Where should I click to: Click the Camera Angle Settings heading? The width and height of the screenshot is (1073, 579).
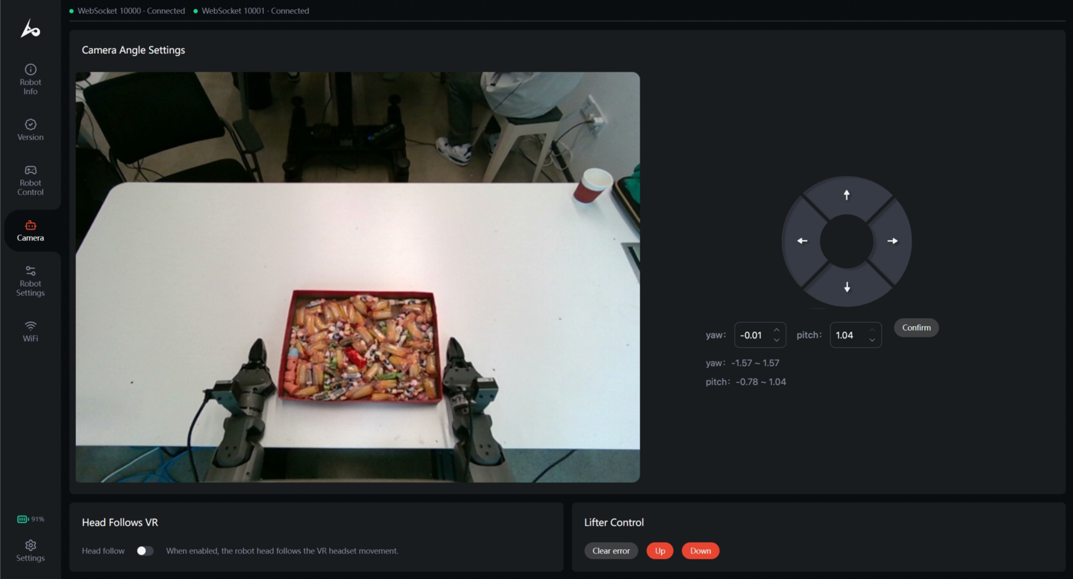134,50
